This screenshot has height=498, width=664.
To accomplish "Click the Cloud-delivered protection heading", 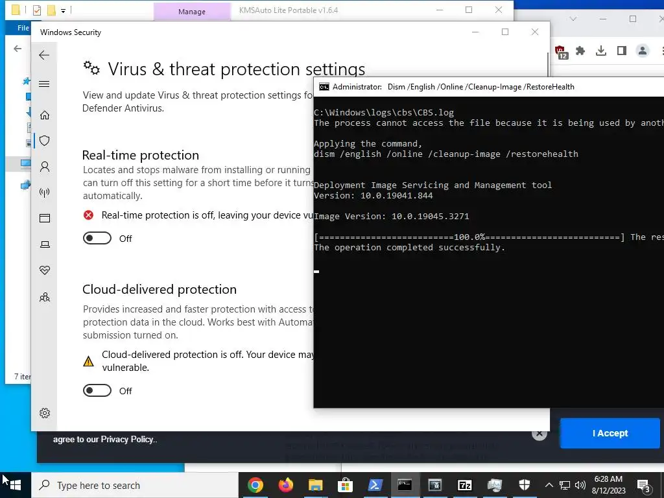I will point(160,289).
